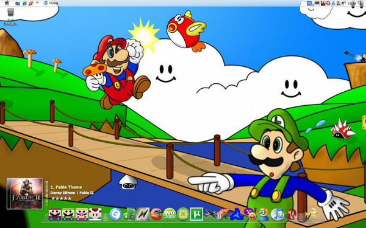Viewport: 366px width, 228px height.
Task: Click the Z tray icon
Action: pyautogui.click(x=338, y=3)
